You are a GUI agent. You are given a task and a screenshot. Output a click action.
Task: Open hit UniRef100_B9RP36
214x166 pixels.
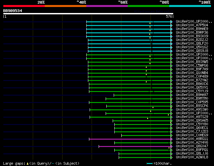pyautogui.click(x=192, y=33)
